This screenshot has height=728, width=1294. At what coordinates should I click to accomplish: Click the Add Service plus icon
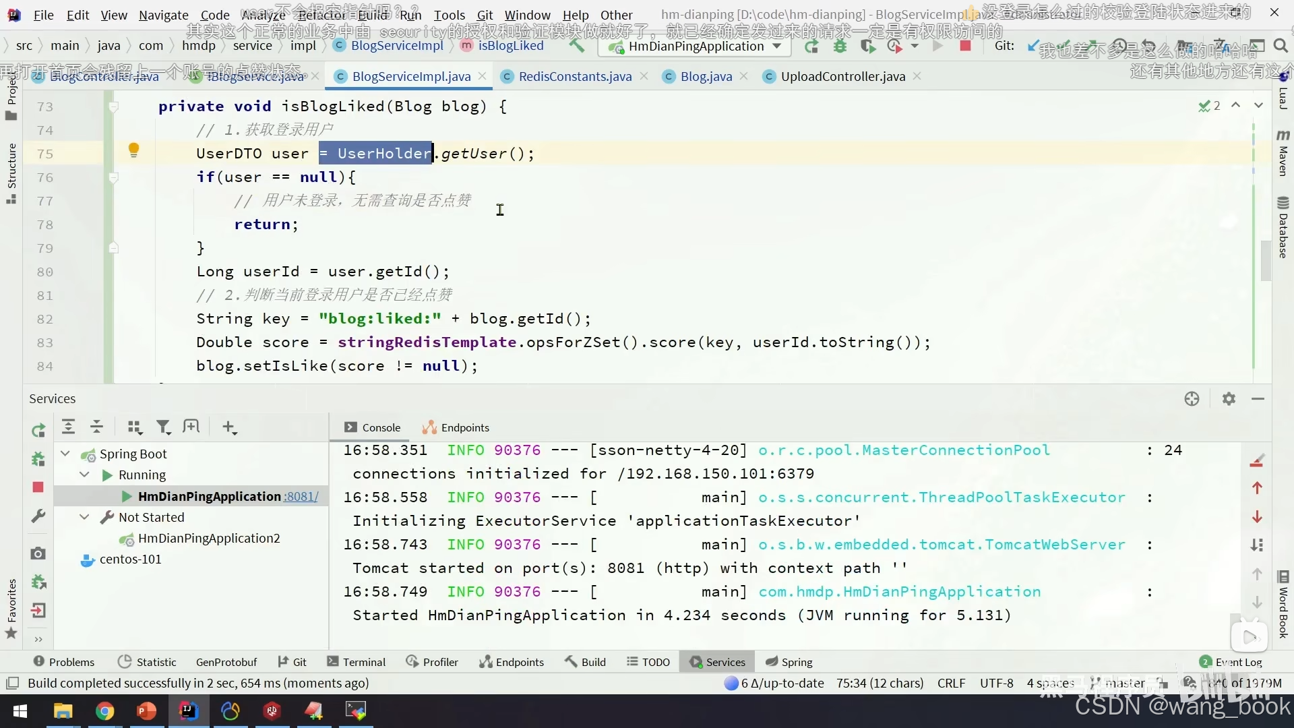coord(229,427)
